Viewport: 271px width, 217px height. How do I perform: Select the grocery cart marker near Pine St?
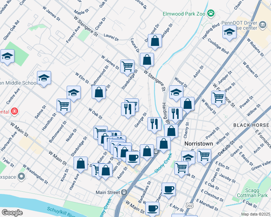[x=218, y=98]
